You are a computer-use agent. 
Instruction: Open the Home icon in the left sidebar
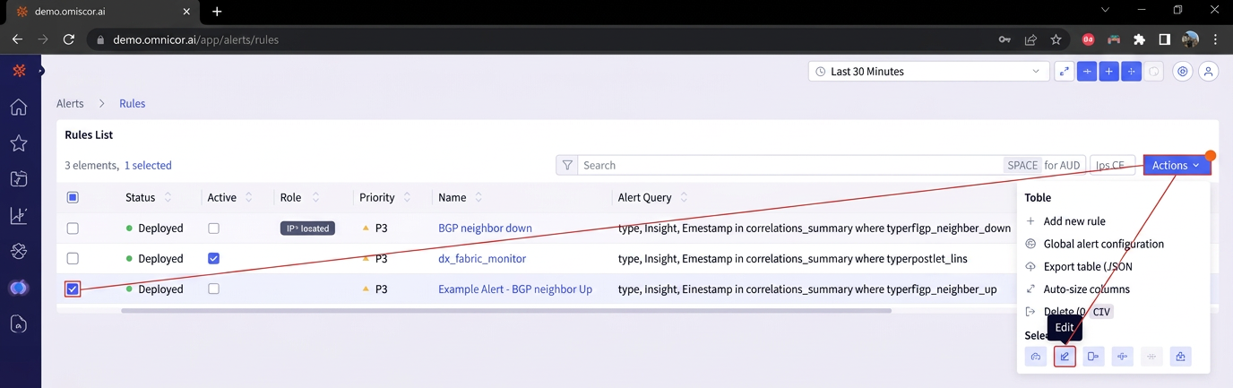(19, 108)
